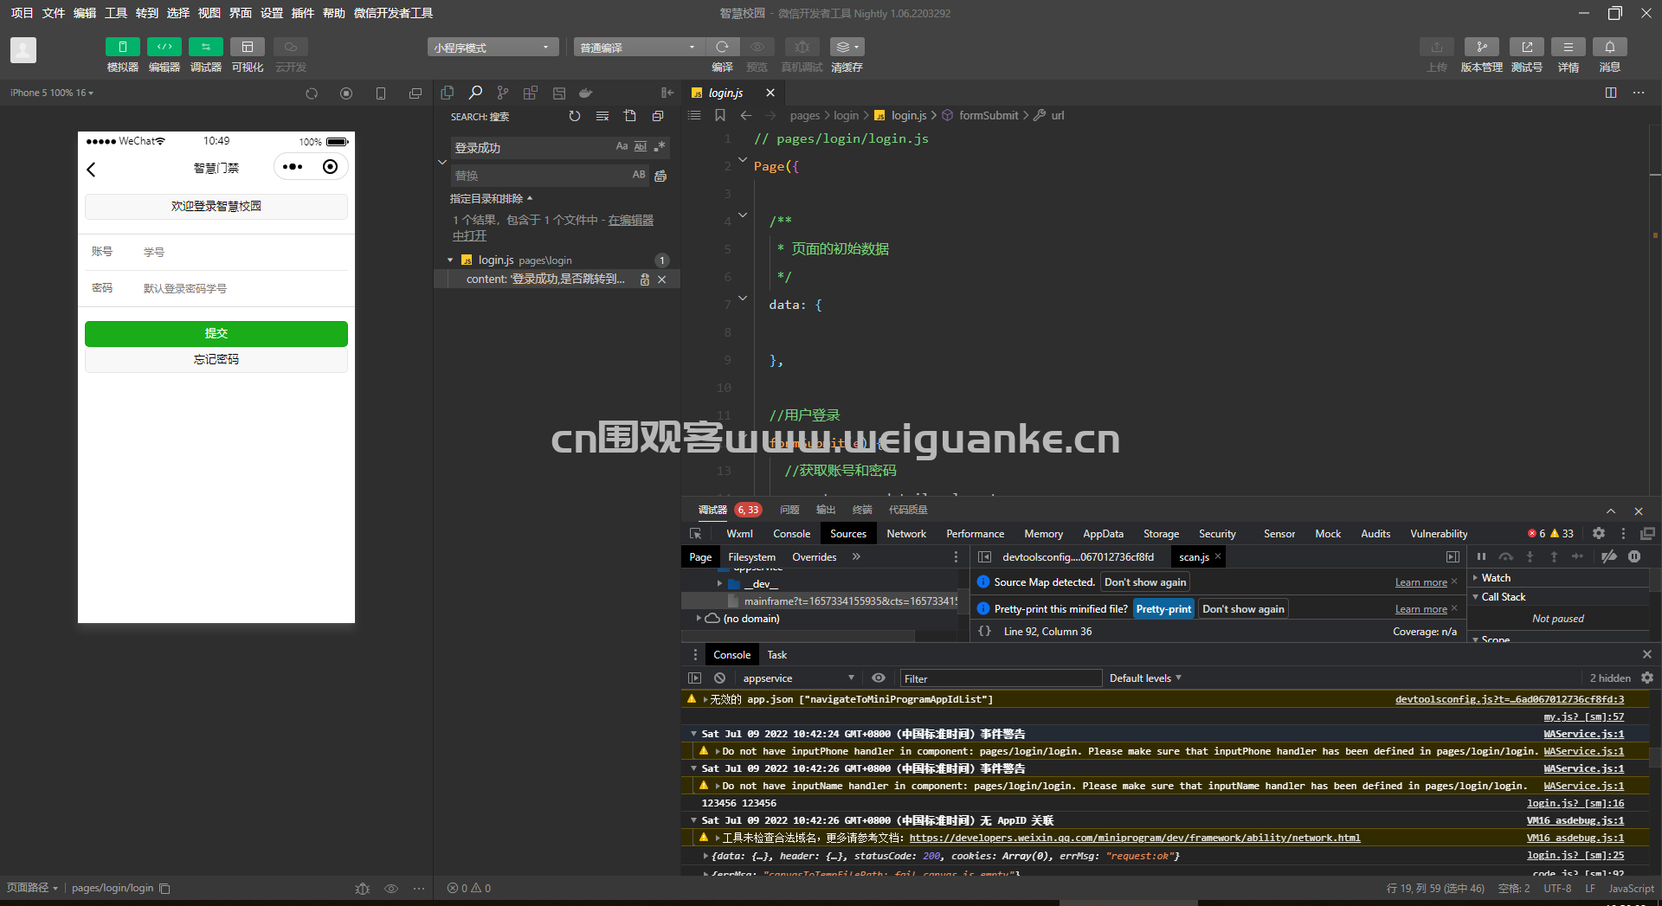Open the 工具 menu
Viewport: 1662px width, 906px height.
(x=115, y=13)
